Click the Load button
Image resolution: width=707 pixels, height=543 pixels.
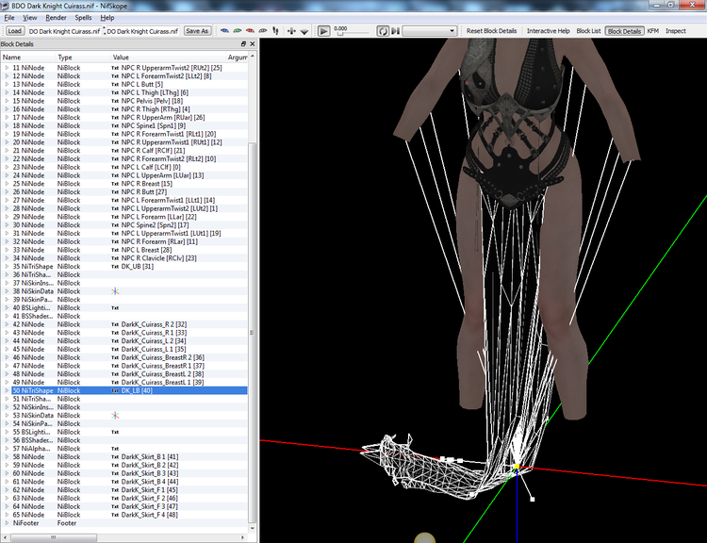pyautogui.click(x=14, y=31)
